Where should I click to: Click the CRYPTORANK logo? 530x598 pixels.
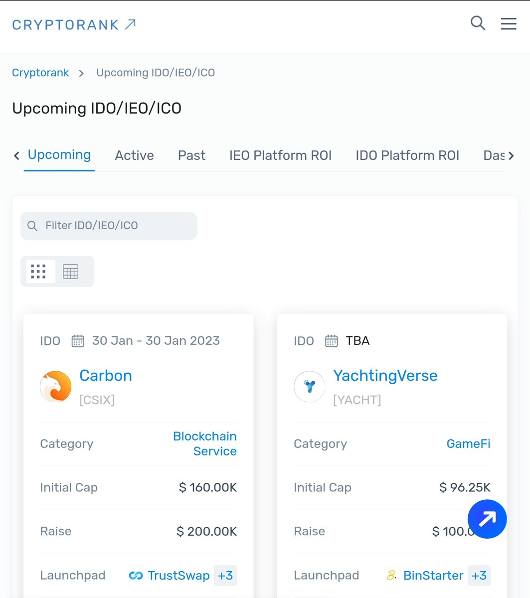pyautogui.click(x=74, y=24)
